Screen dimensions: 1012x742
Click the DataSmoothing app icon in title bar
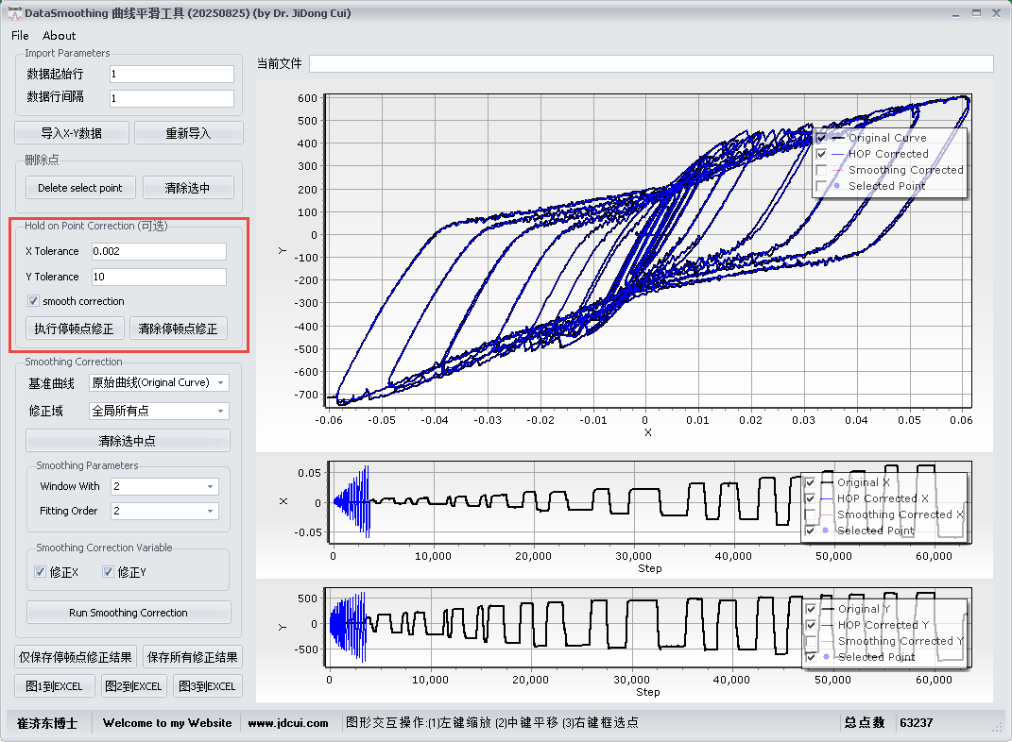click(14, 13)
